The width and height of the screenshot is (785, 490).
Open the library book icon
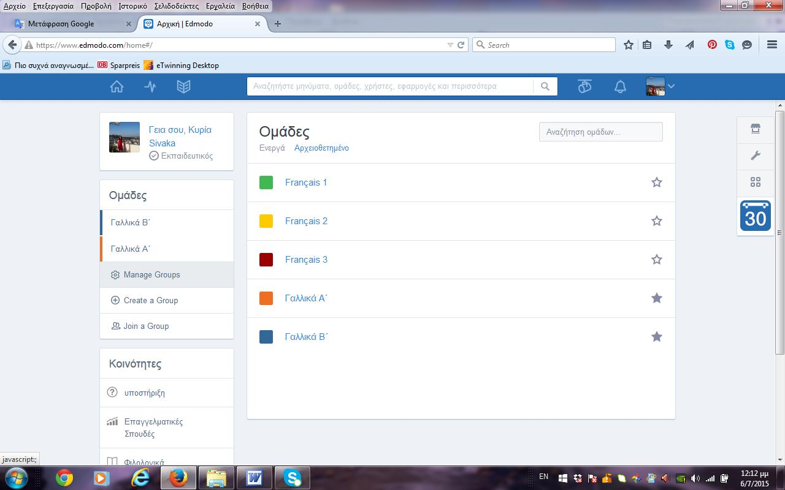[183, 86]
